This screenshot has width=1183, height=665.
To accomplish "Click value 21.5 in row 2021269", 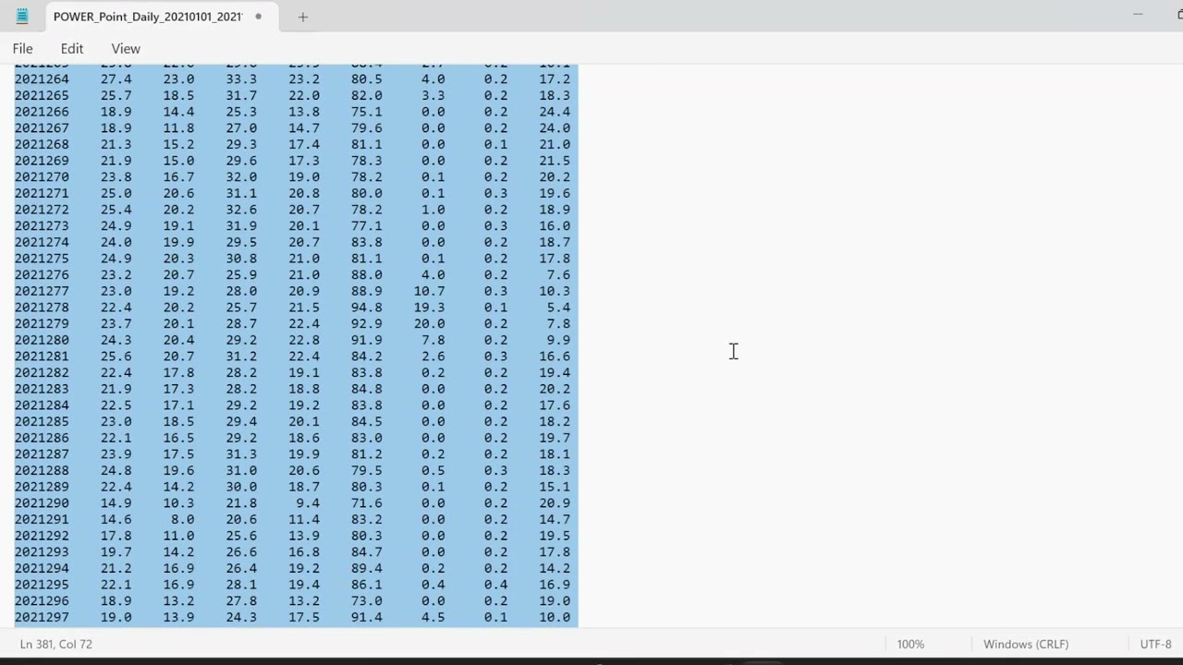I will [x=555, y=161].
